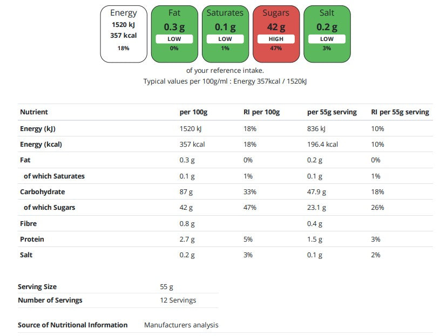The height and width of the screenshot is (336, 447).
Task: Select the green Fat traffic-light tile
Action: [174, 33]
